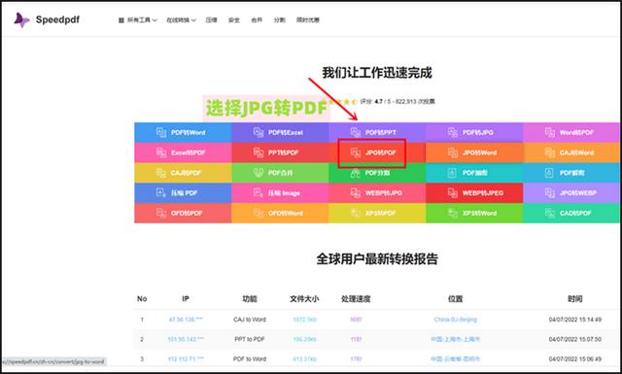Click the PPT to PDF table cell

coord(250,339)
